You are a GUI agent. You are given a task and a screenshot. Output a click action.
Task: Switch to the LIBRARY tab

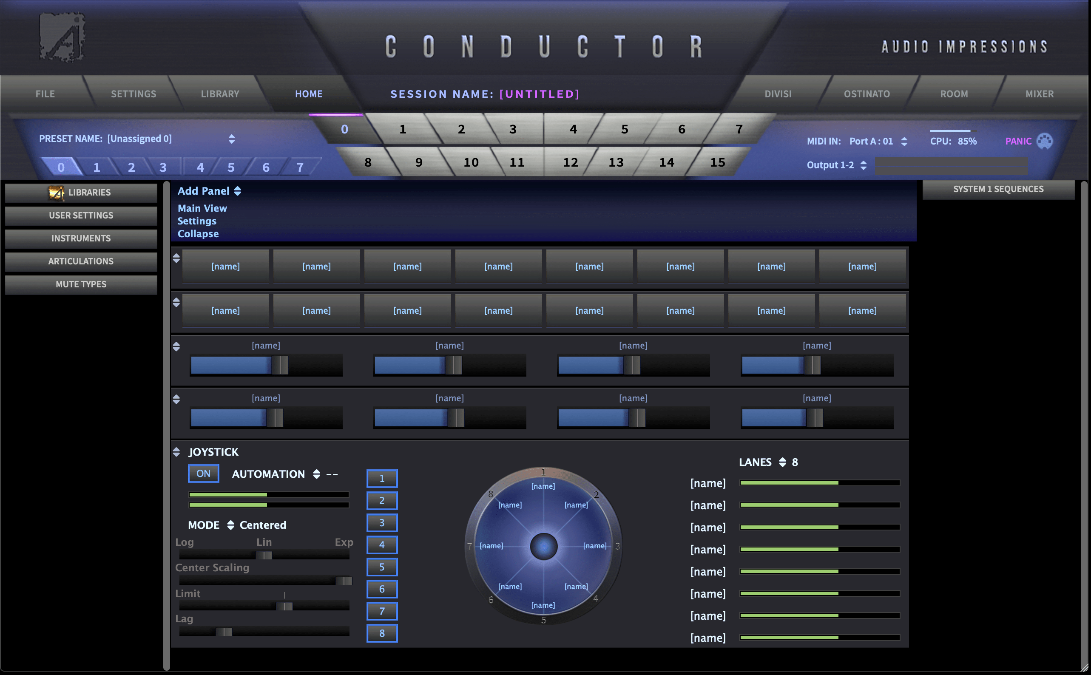click(220, 94)
